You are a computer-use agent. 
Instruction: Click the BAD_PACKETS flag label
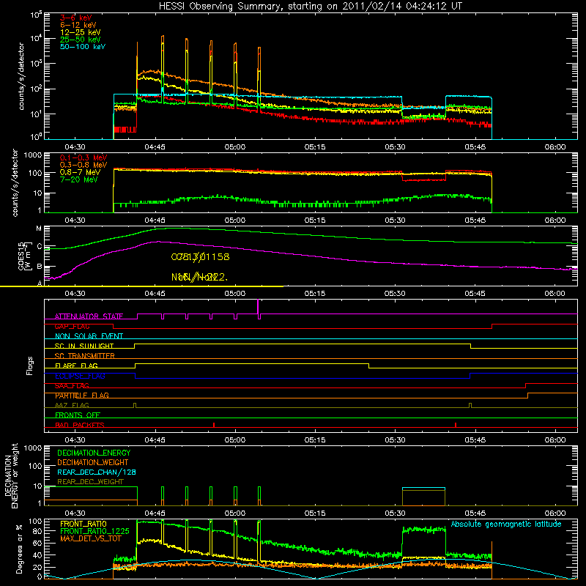pyautogui.click(x=80, y=425)
